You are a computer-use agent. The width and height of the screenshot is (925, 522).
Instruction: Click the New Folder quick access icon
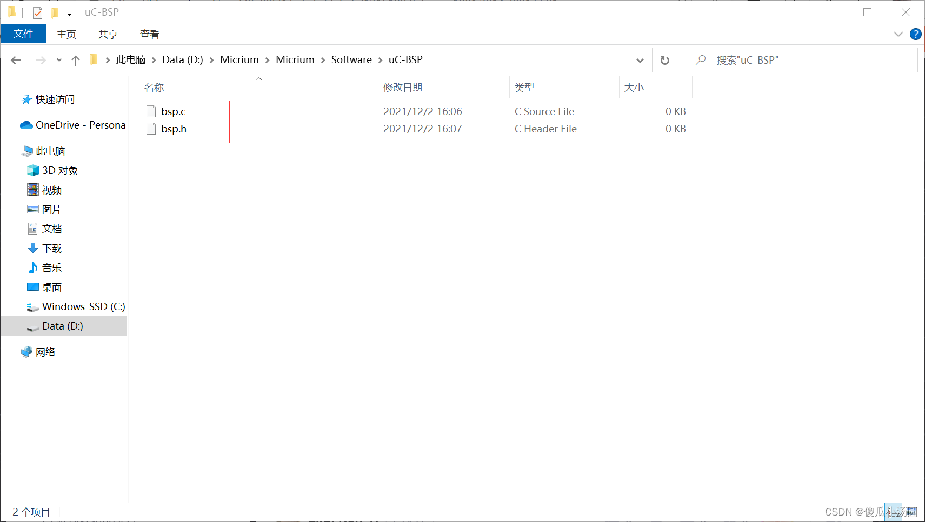[x=55, y=12]
